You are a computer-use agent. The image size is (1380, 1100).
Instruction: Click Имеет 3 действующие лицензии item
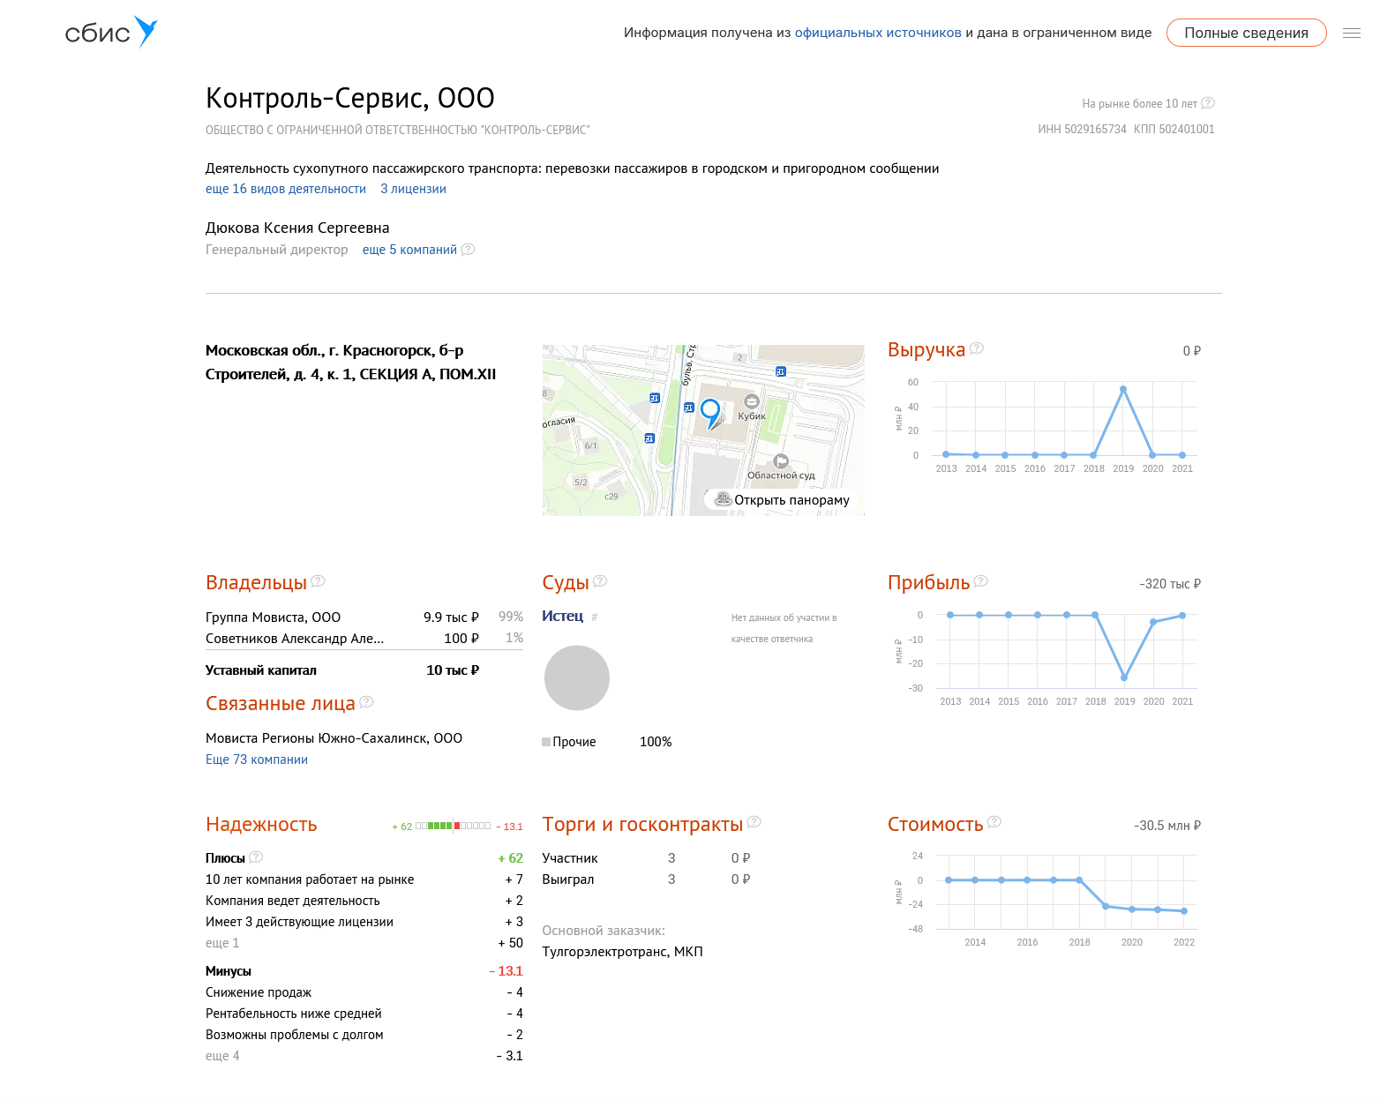click(x=364, y=922)
